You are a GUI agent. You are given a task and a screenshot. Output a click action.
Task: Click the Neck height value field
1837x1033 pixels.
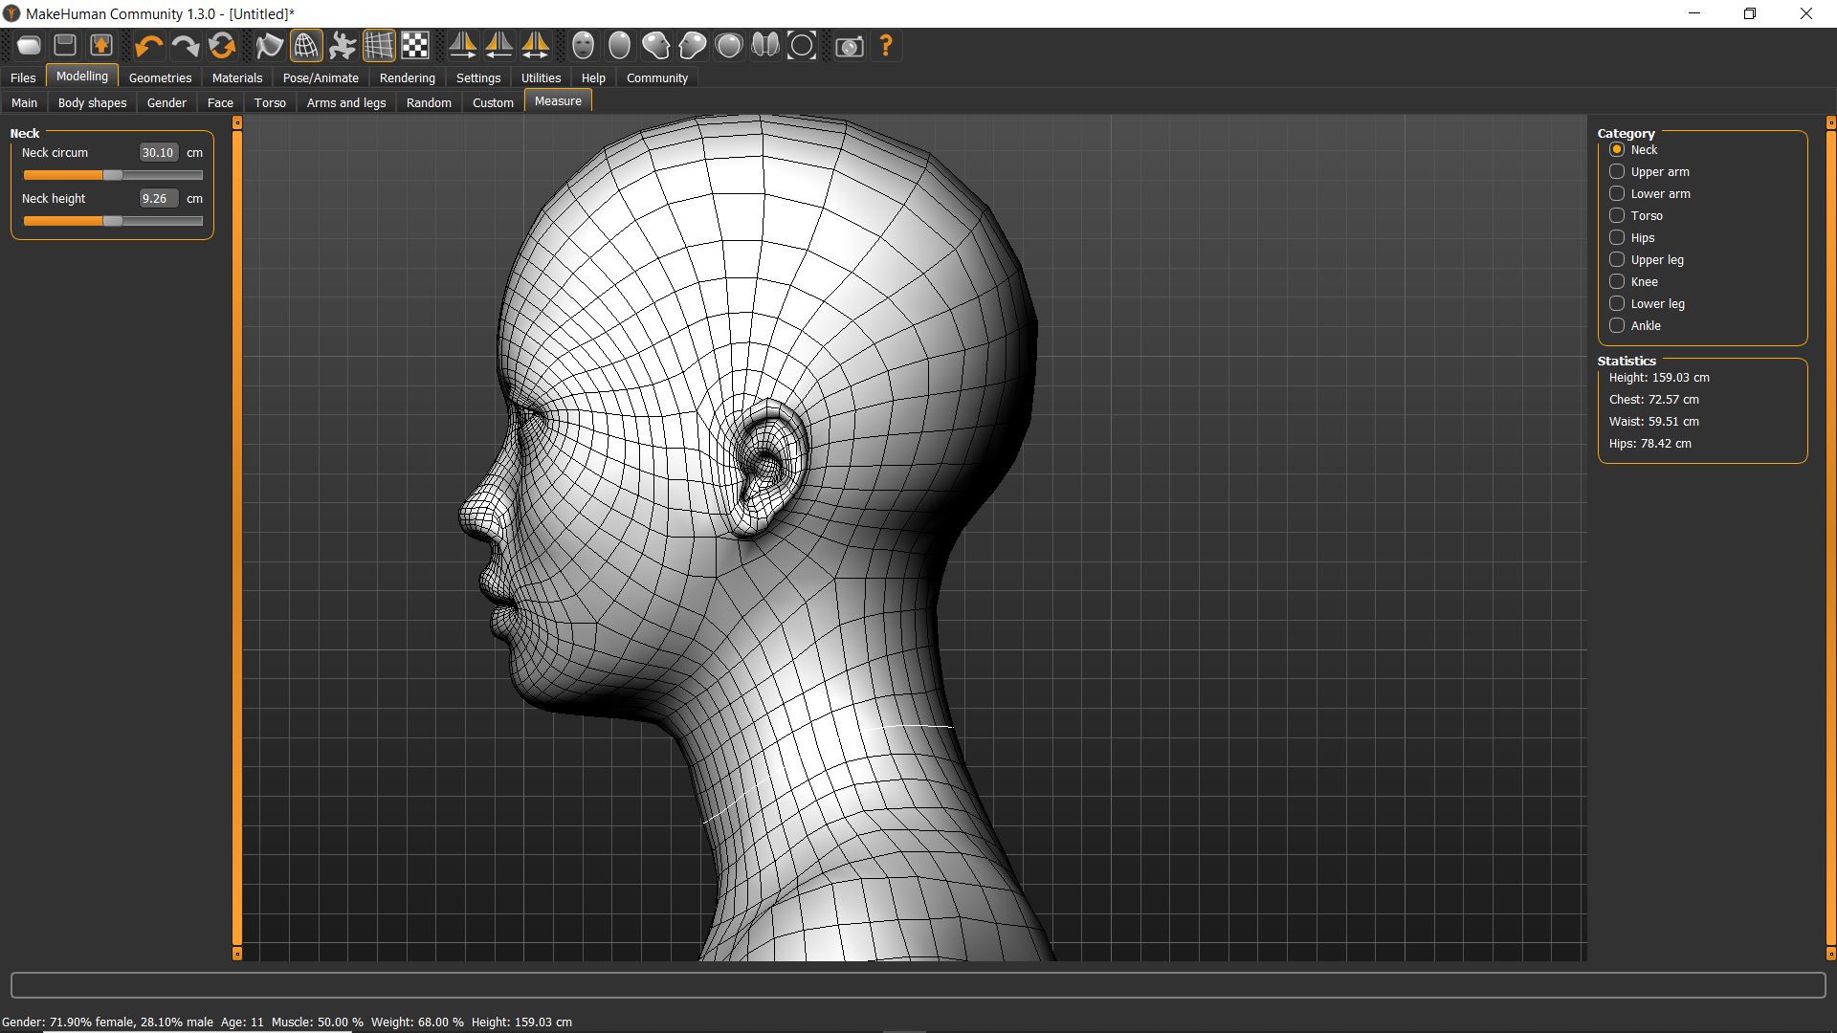click(x=157, y=199)
